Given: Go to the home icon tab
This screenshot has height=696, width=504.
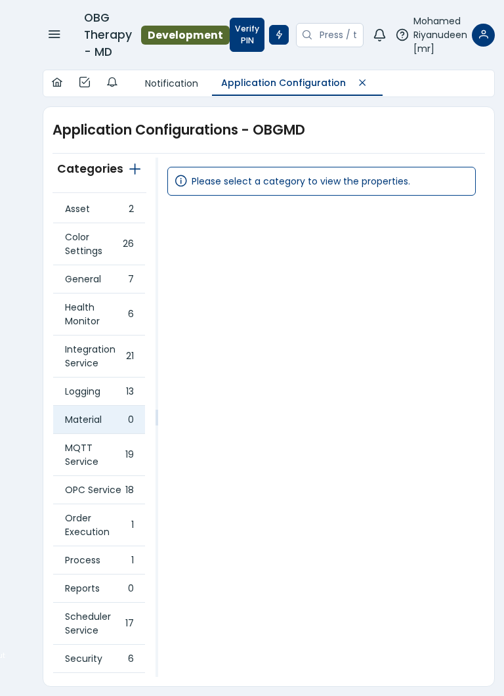Looking at the screenshot, I should pyautogui.click(x=57, y=83).
